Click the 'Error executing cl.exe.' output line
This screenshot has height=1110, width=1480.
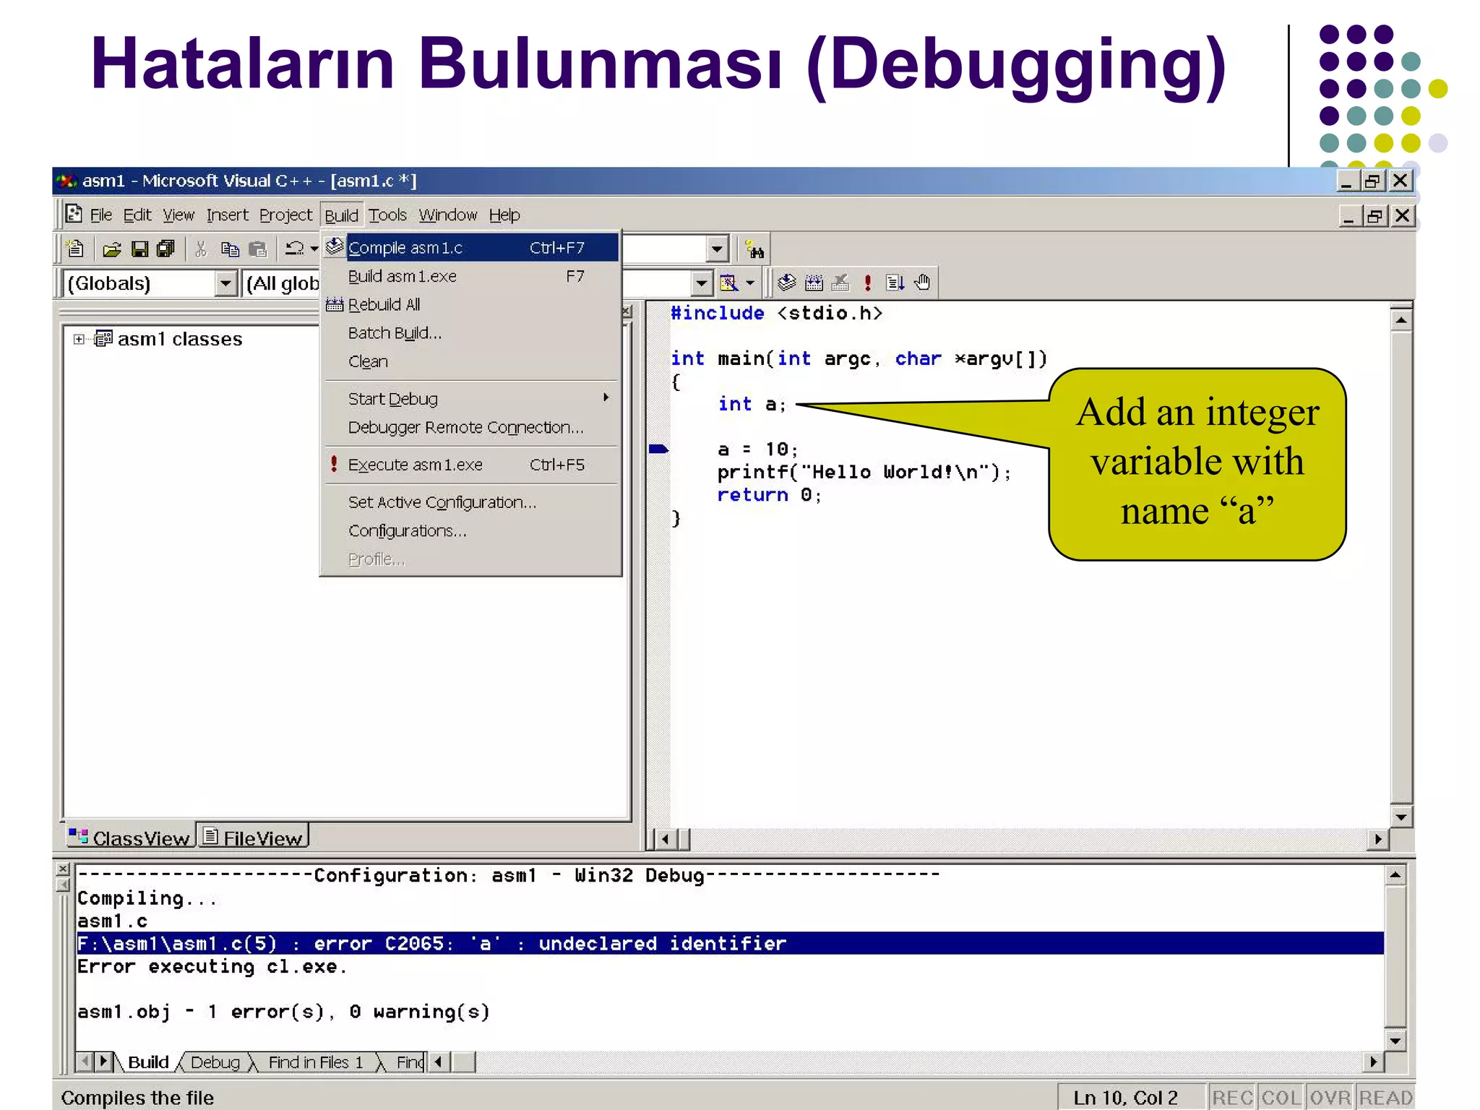212,967
